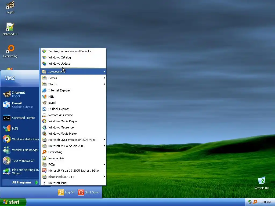Expand the Microsoft Visual Studio 2005 arrow

(104, 146)
